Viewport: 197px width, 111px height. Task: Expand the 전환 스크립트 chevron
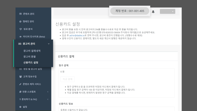tap(48, 92)
